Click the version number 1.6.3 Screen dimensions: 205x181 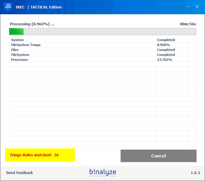click(x=195, y=173)
